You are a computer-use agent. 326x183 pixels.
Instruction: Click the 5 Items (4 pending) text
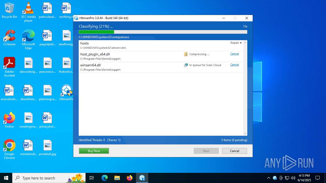[x=234, y=140]
